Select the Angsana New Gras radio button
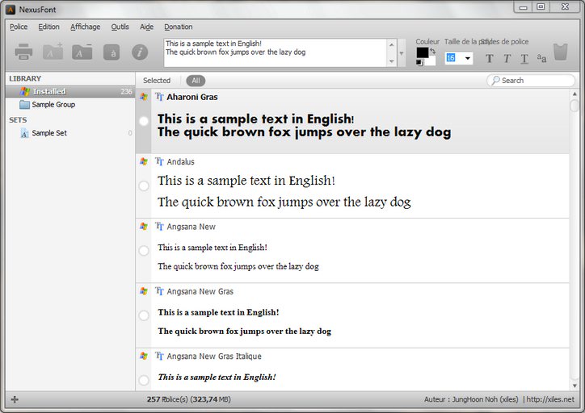Viewport: 585px width, 413px height. [x=144, y=315]
